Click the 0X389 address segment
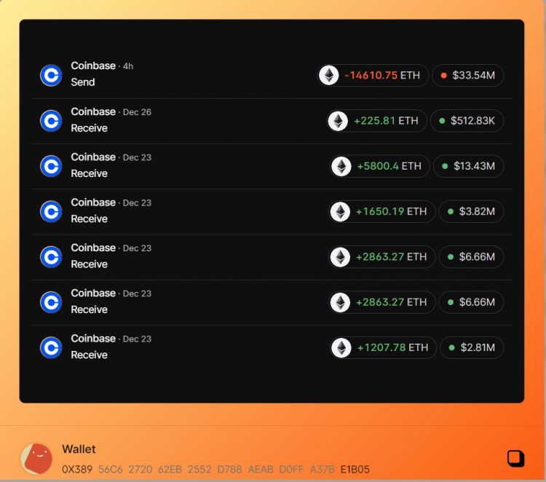This screenshot has width=546, height=482. (77, 470)
